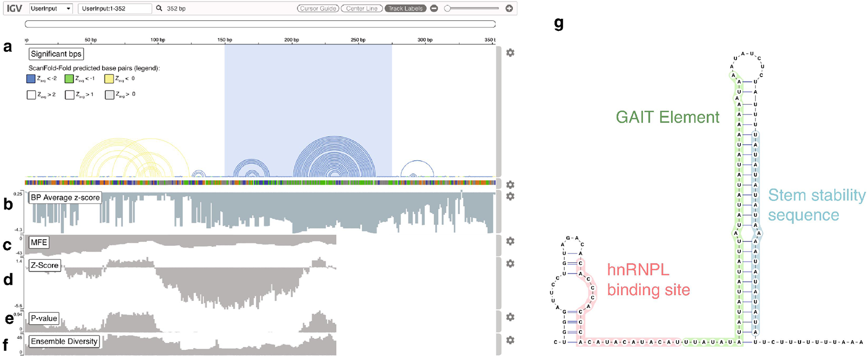Click the hnRNPL binding site label
This screenshot has height=356, width=867.
click(x=648, y=280)
